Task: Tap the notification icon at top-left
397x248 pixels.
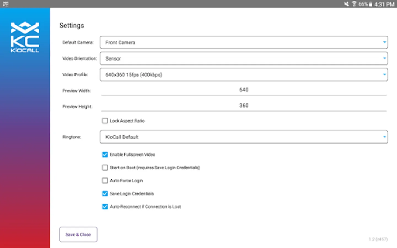Action: 6,4
